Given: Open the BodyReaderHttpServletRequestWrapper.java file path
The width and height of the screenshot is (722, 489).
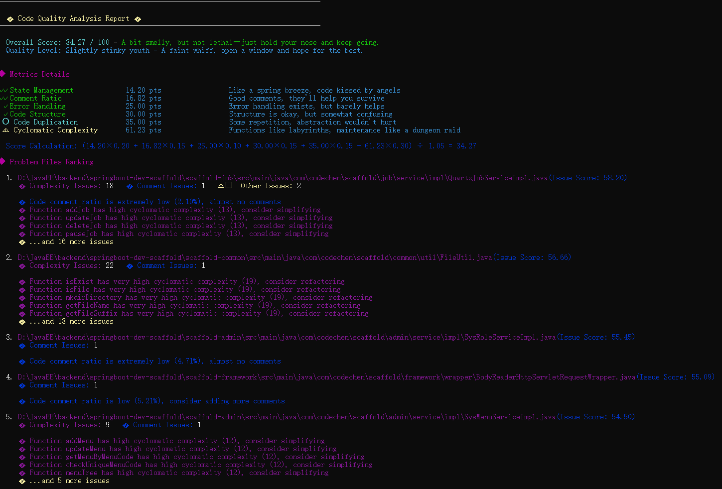Looking at the screenshot, I should pyautogui.click(x=326, y=377).
